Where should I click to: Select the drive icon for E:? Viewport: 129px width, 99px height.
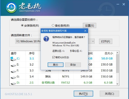pyautogui.click(x=13, y=65)
